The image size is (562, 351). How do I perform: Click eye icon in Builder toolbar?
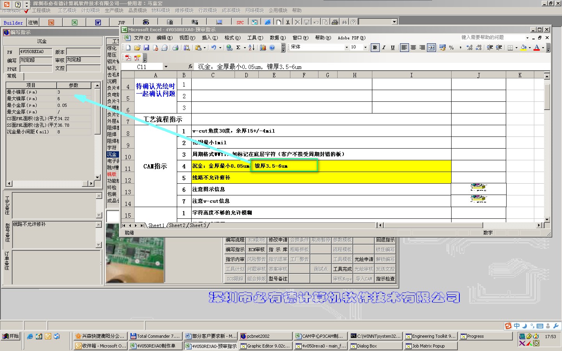[x=146, y=22]
